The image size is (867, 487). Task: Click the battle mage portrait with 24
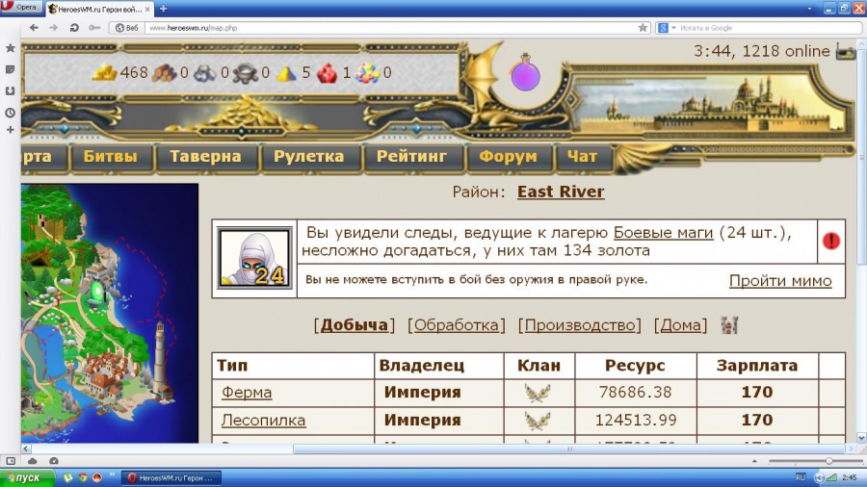point(254,258)
